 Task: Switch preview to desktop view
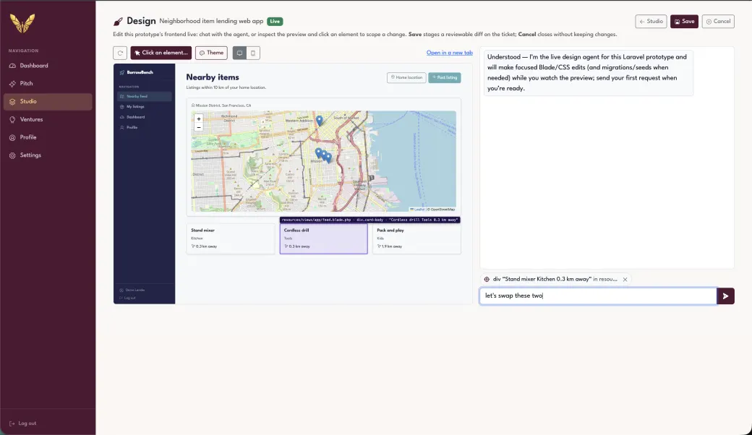pyautogui.click(x=239, y=53)
